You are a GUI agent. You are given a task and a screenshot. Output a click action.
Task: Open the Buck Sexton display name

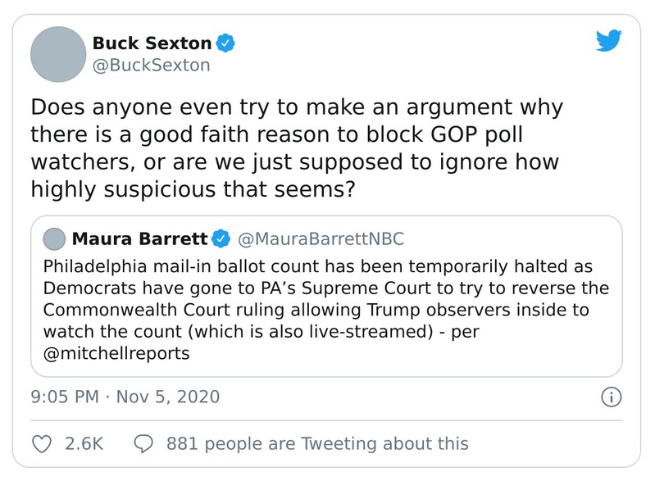coord(152,43)
